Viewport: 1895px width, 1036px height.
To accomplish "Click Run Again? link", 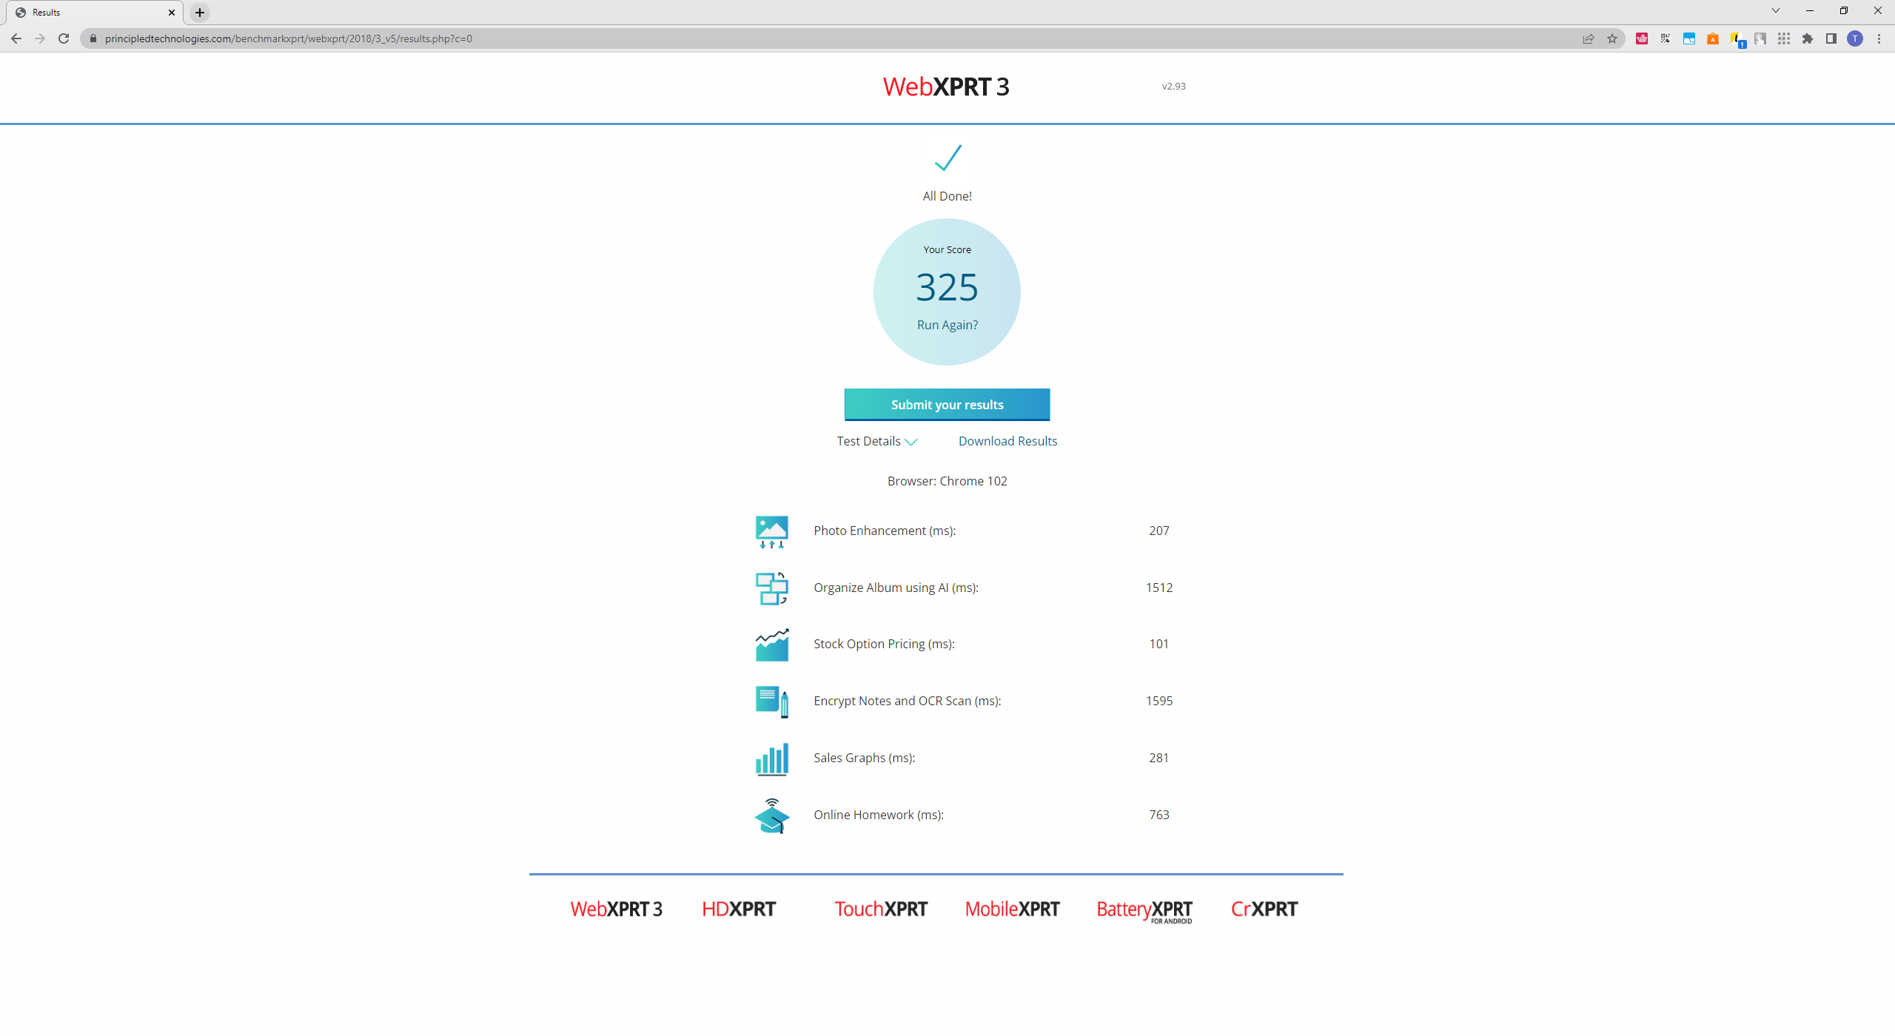I will 947,325.
